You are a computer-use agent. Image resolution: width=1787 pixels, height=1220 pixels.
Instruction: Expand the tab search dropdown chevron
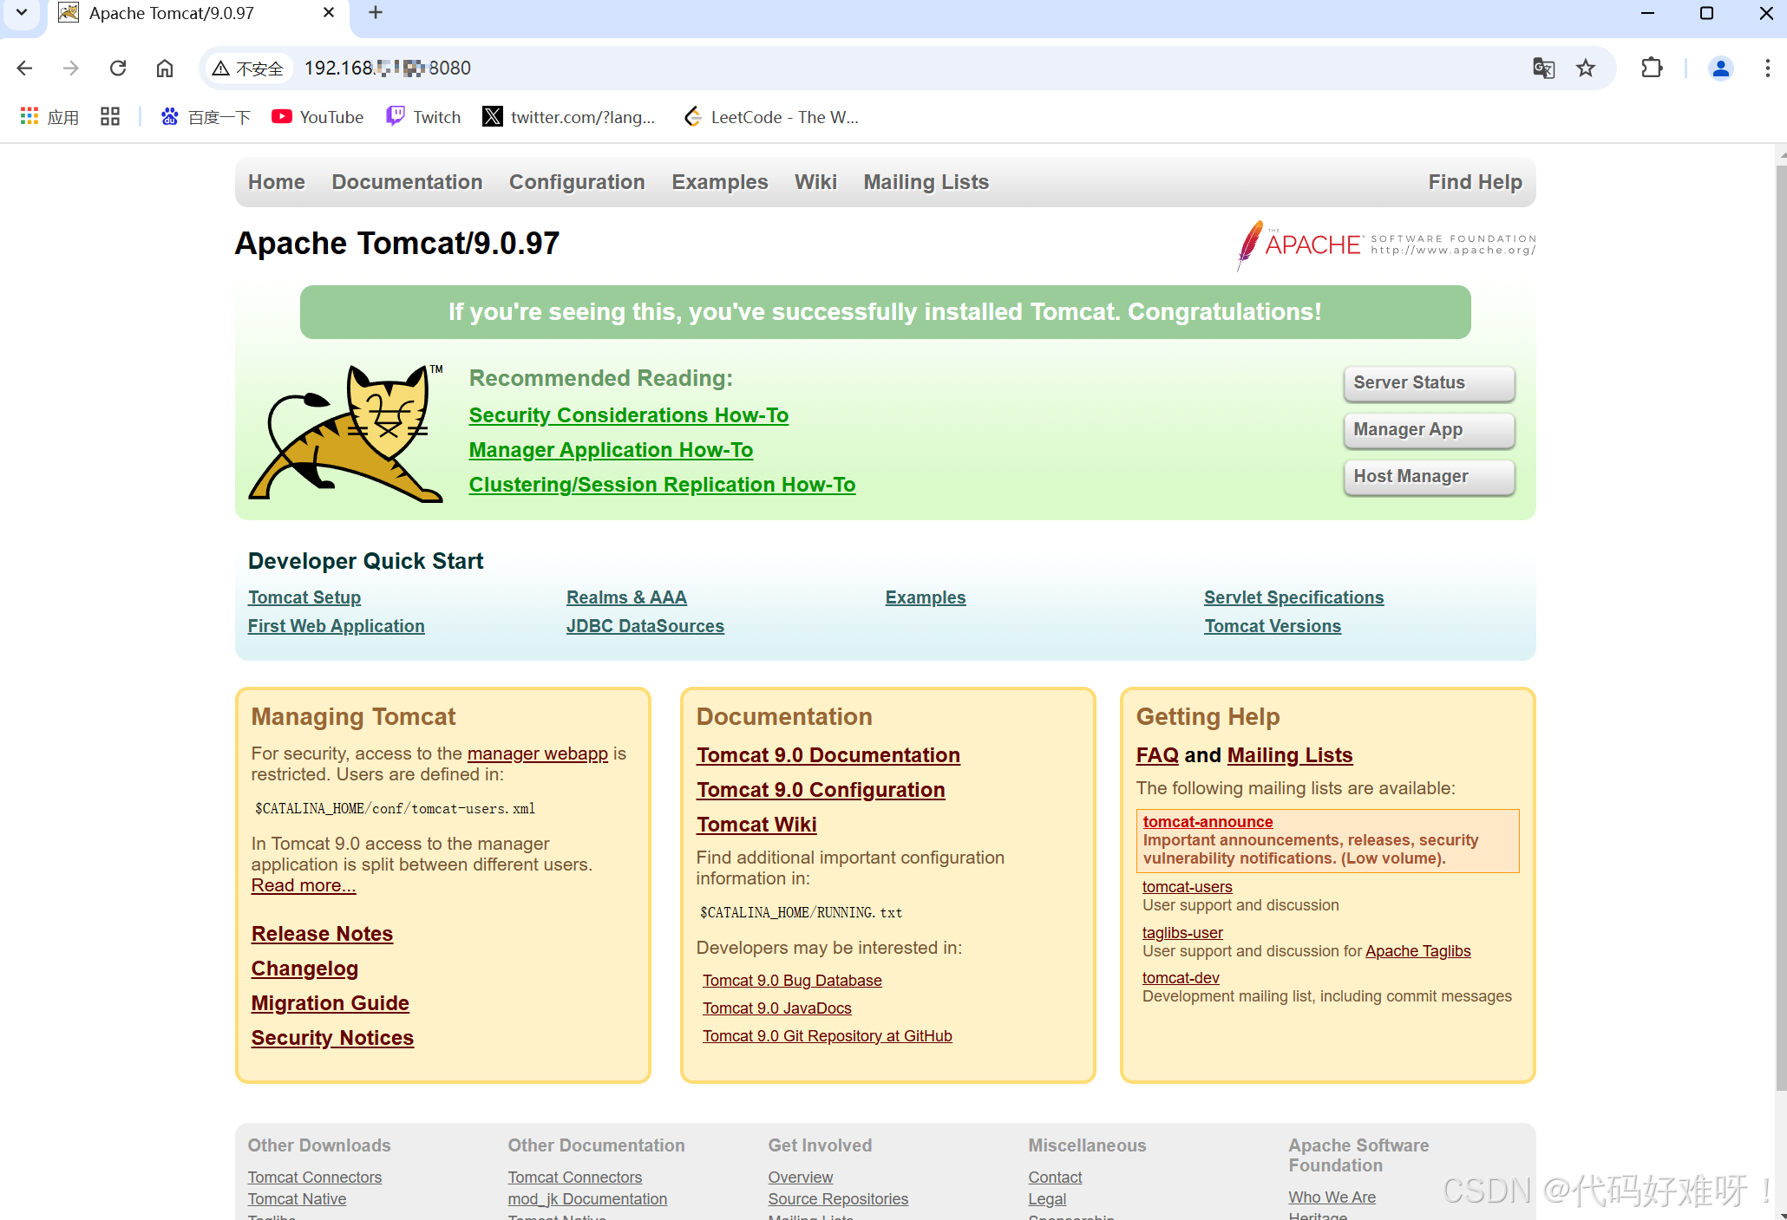tap(22, 13)
